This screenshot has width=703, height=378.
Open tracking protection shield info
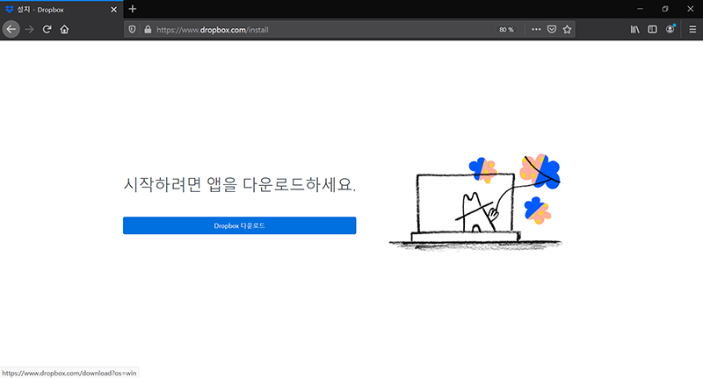[x=132, y=30]
